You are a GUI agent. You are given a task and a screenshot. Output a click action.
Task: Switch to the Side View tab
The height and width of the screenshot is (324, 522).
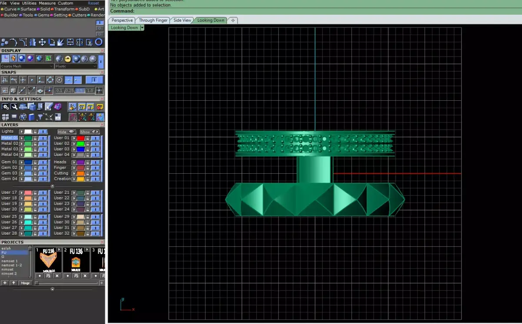(182, 20)
